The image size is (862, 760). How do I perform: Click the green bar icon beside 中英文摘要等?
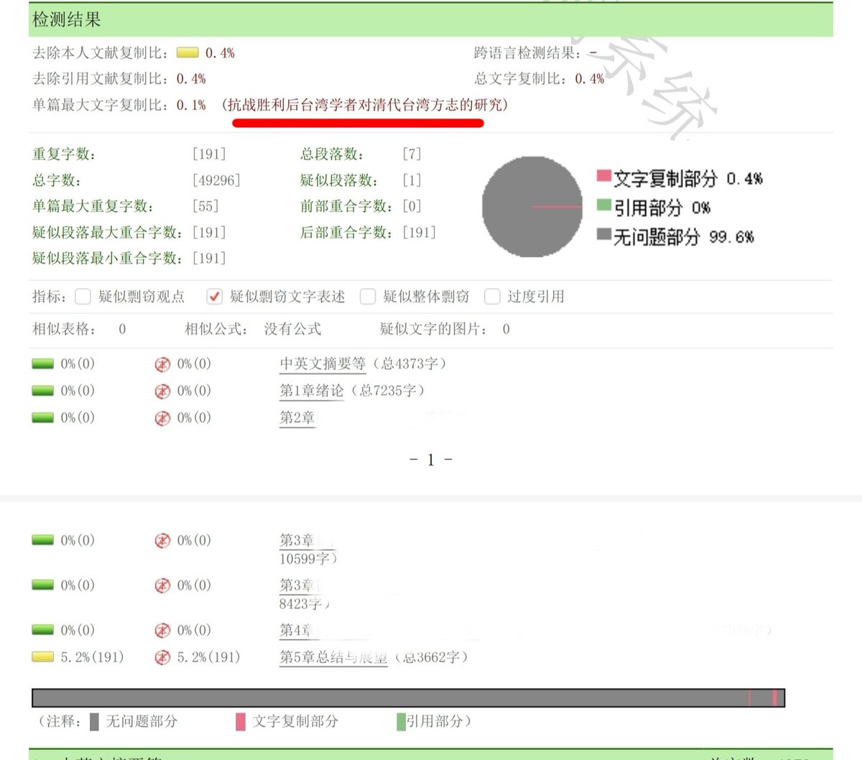coord(43,364)
